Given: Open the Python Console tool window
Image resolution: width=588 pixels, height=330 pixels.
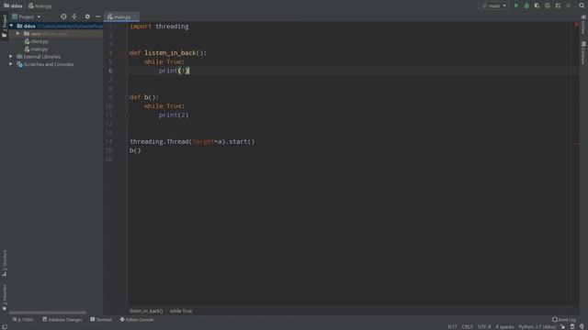Looking at the screenshot, I should pos(137,320).
